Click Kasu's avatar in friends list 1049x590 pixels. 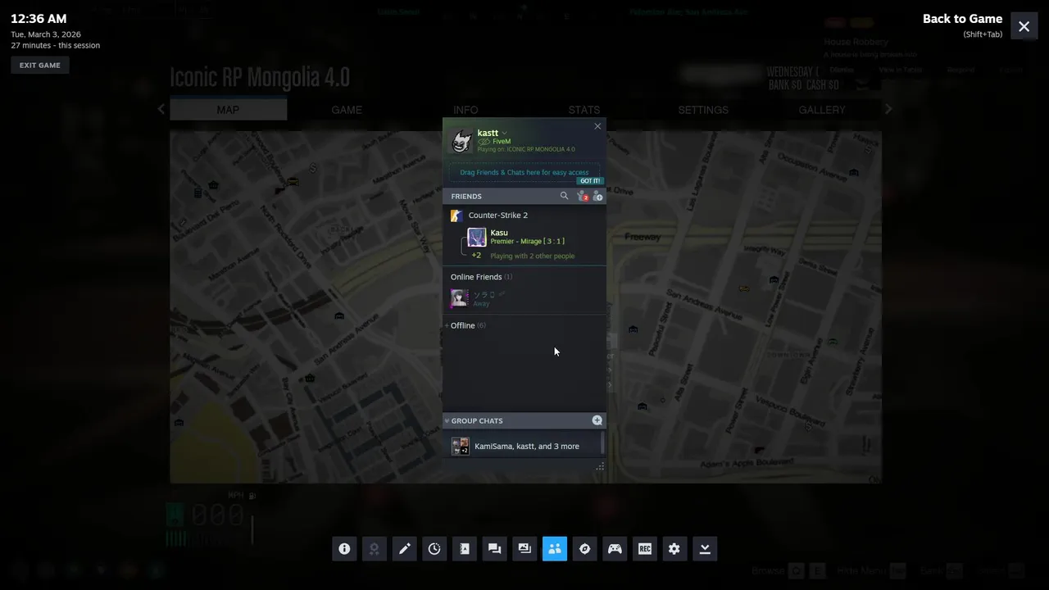tap(477, 238)
